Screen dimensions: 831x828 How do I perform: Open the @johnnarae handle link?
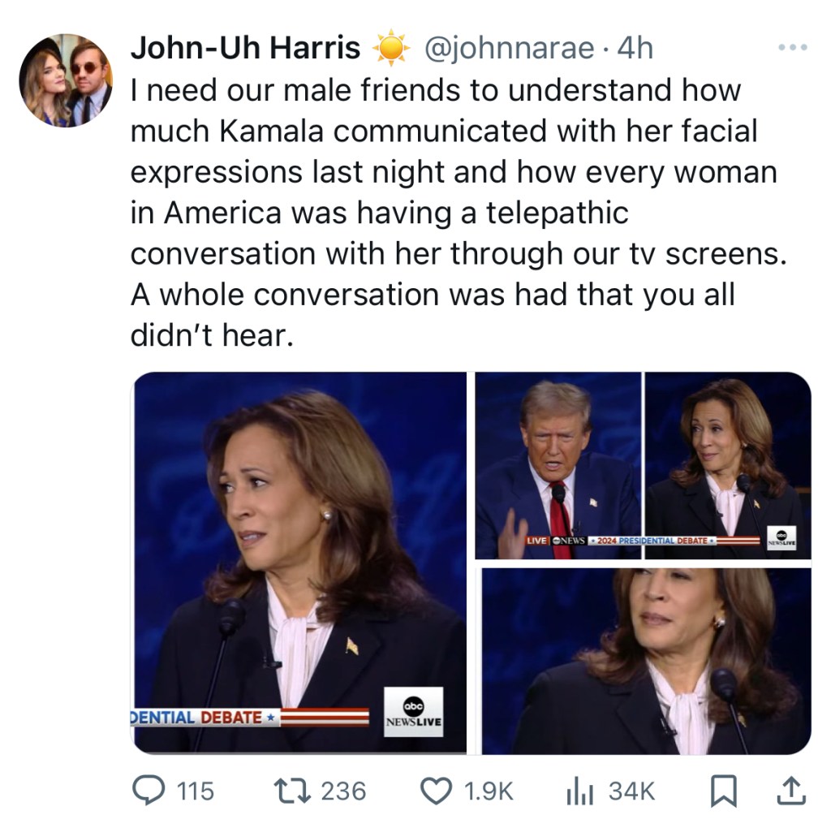(x=510, y=49)
